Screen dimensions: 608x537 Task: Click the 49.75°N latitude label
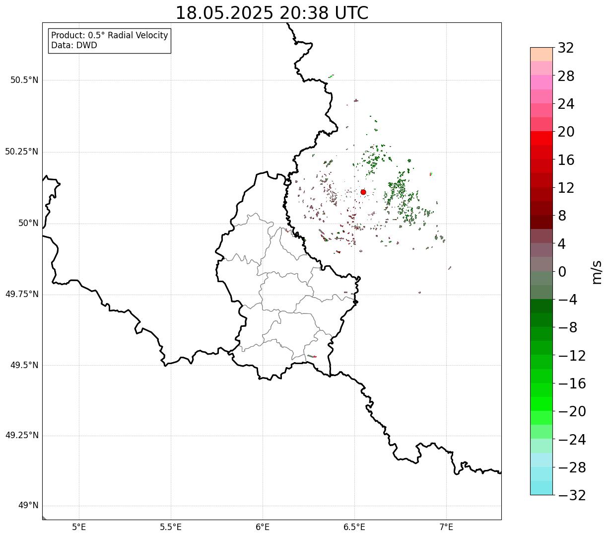pos(22,294)
